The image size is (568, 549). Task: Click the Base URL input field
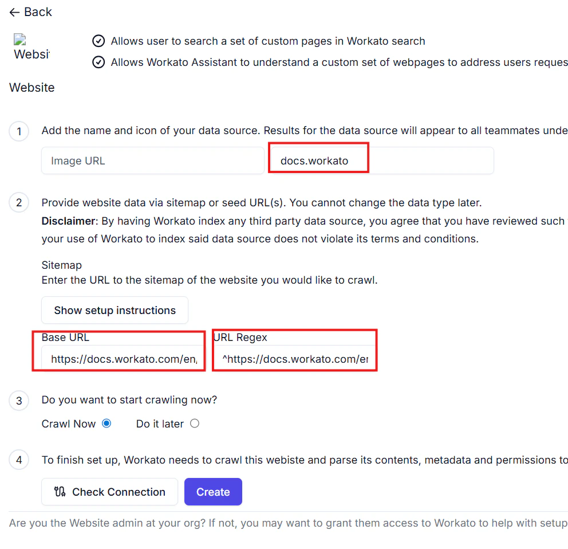pos(123,359)
